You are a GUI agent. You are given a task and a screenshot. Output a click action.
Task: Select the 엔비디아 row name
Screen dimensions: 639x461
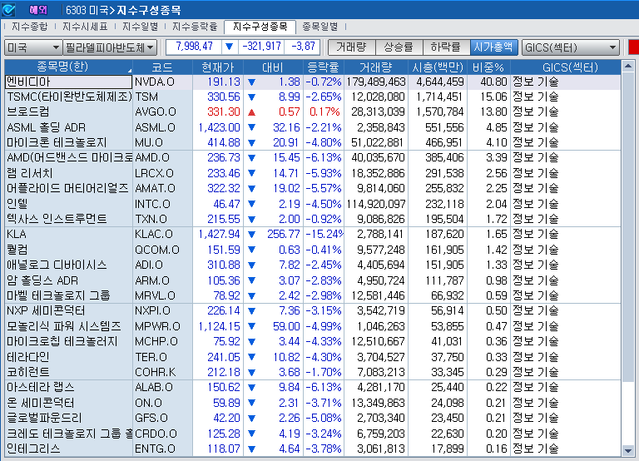click(x=68, y=82)
